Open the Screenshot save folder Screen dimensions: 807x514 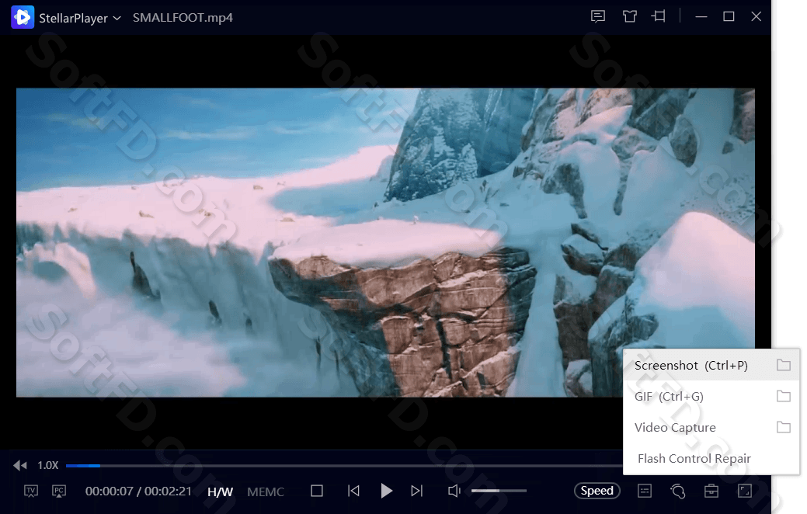coord(784,365)
